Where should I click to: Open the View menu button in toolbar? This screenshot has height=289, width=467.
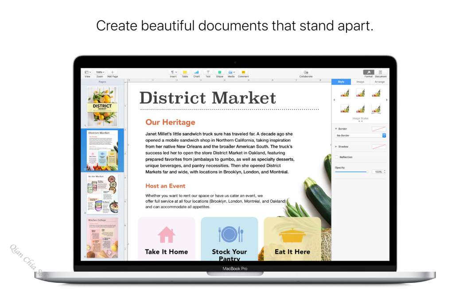88,72
